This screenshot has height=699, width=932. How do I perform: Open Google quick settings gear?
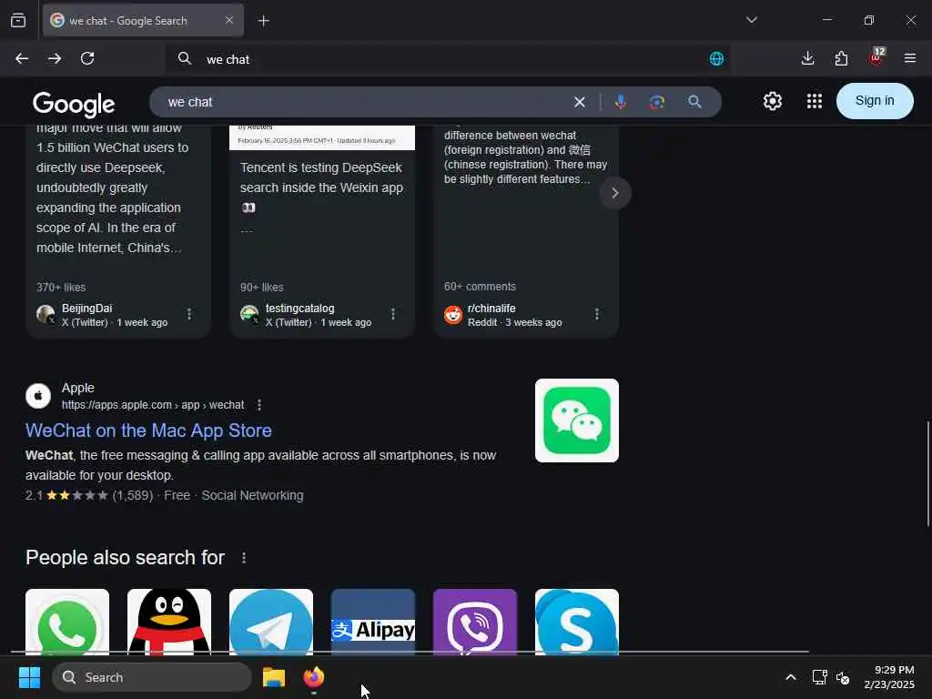pos(772,101)
